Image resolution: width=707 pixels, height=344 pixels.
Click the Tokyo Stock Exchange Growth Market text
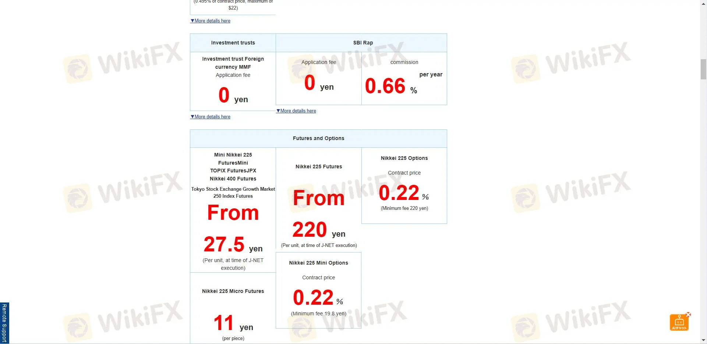[233, 193]
